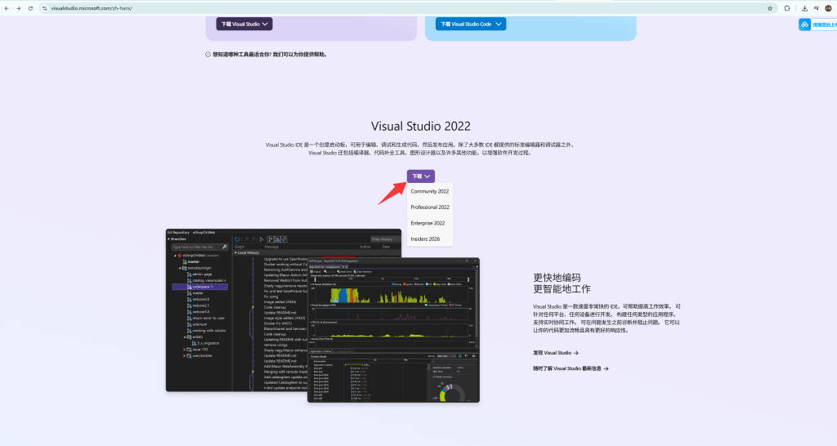Click the media control icon in toolbar
This screenshot has height=446, width=837.
[816, 7]
